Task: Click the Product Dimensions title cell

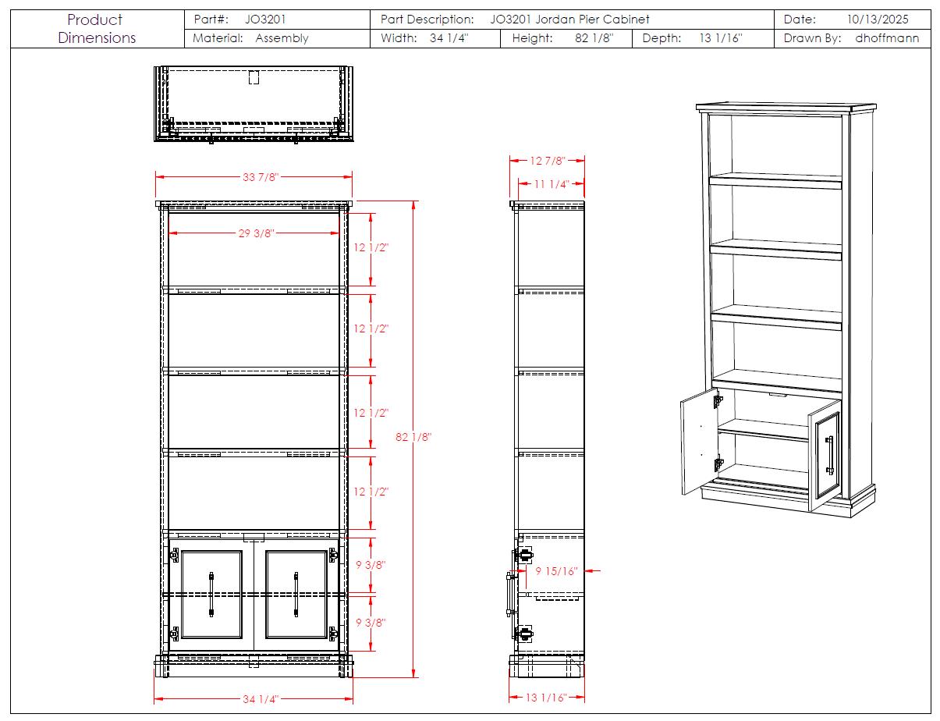Action: click(97, 29)
